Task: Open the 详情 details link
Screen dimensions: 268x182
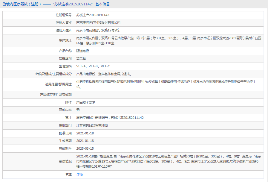Action: [x=79, y=175]
